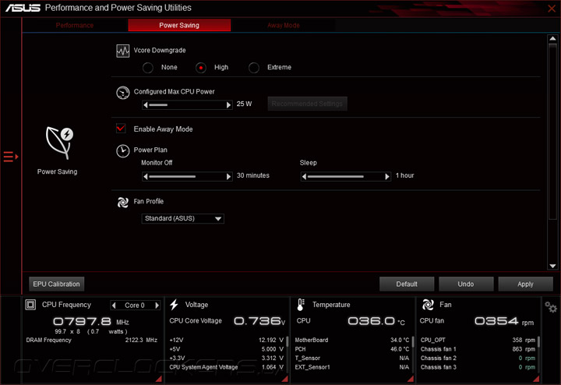Select the None Vcore Downgrade option
561x385 pixels.
pyautogui.click(x=148, y=68)
